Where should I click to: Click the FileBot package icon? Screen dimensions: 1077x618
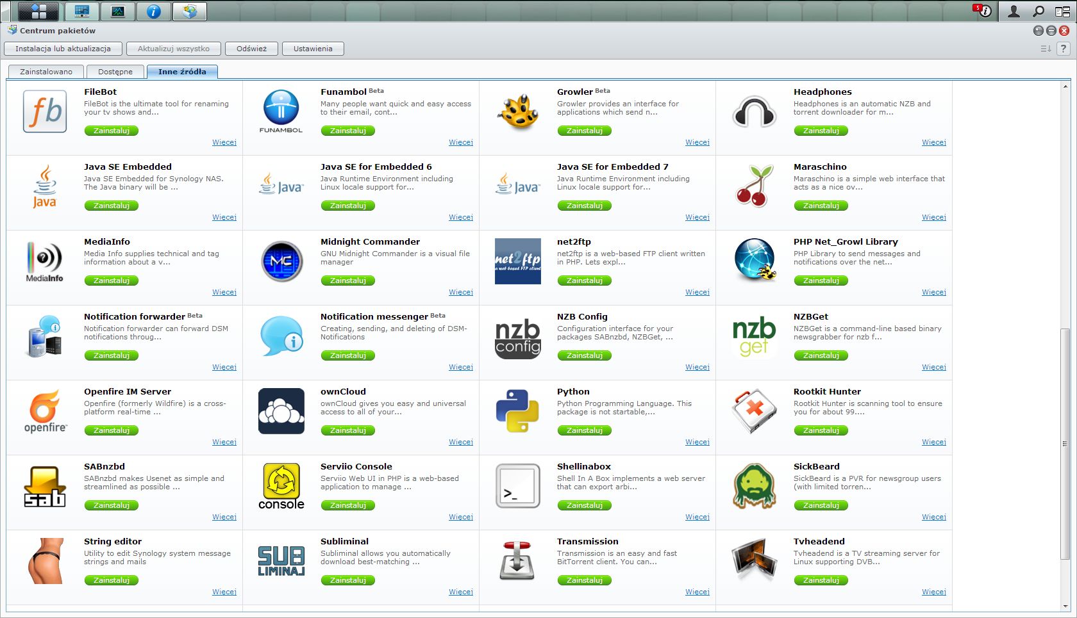pos(45,111)
